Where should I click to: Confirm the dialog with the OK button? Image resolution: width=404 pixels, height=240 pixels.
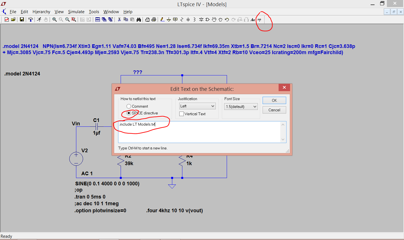tap(274, 100)
